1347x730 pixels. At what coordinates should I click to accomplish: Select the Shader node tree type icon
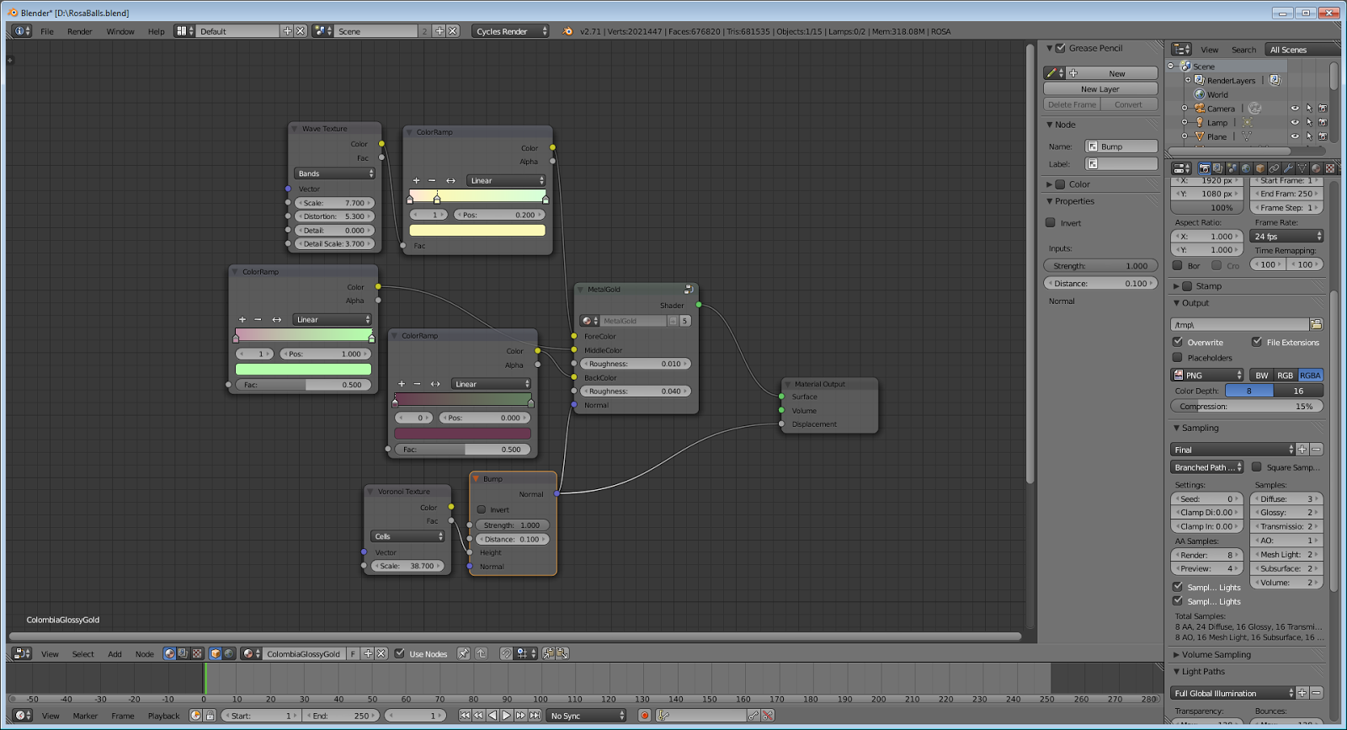170,653
